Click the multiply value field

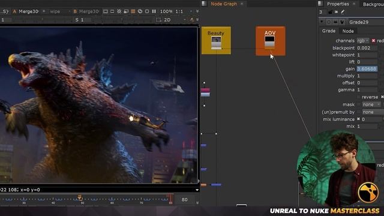[367, 76]
